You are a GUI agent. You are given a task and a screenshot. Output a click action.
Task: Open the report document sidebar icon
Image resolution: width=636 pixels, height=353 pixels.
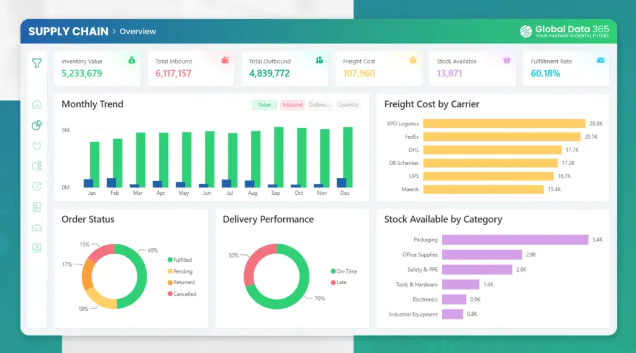pyautogui.click(x=37, y=207)
